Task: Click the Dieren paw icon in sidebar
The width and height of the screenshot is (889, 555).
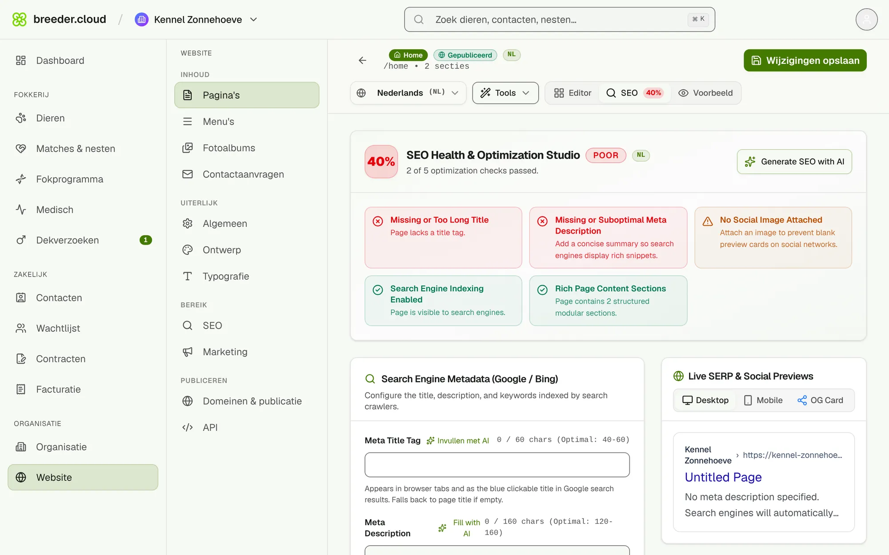Action: [x=21, y=118]
